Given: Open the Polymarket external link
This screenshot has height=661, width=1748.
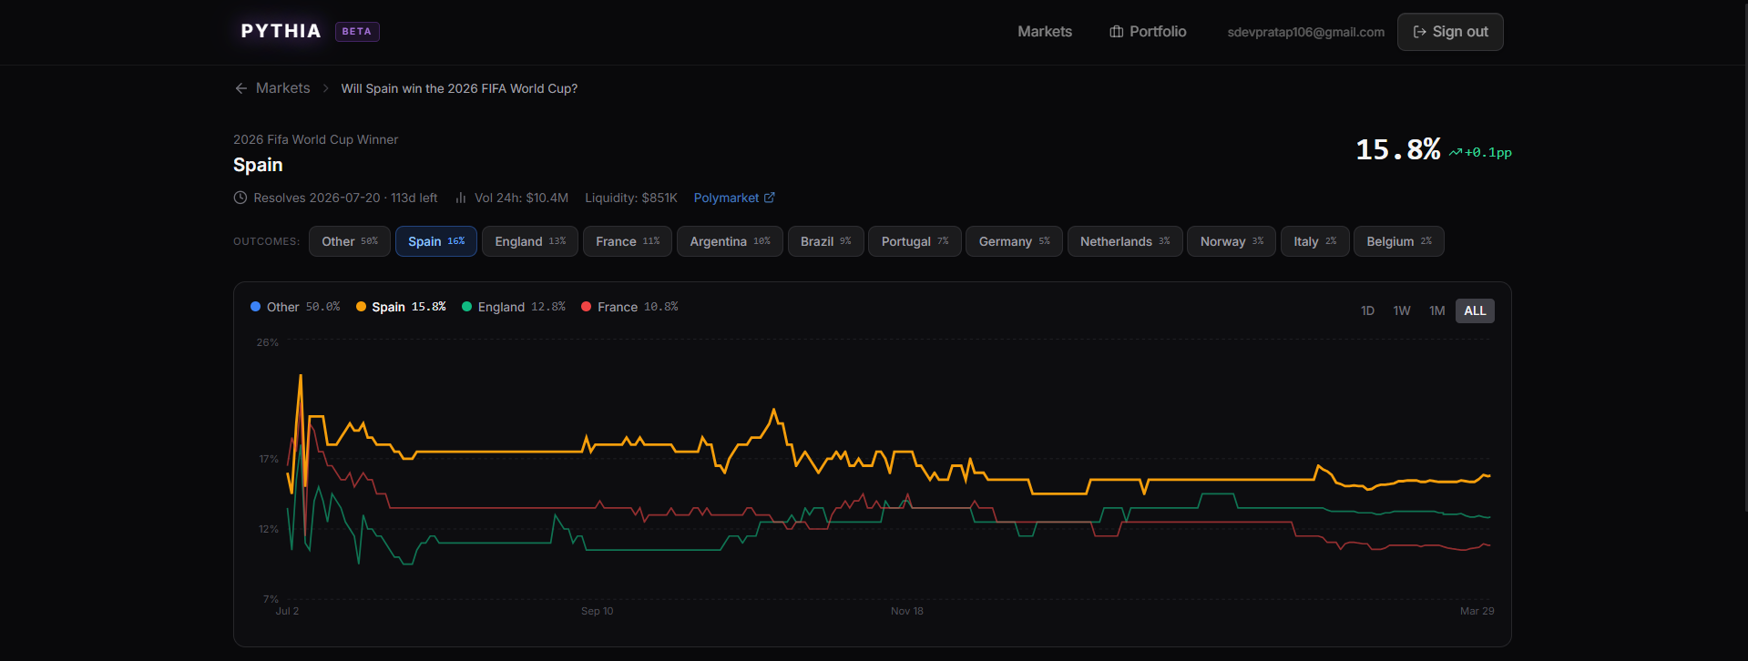Looking at the screenshot, I should [x=734, y=198].
